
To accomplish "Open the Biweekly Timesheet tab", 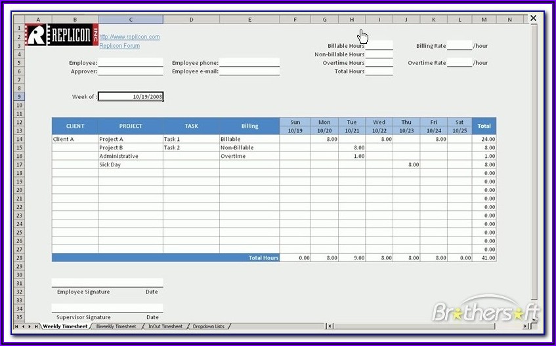I will [x=116, y=326].
